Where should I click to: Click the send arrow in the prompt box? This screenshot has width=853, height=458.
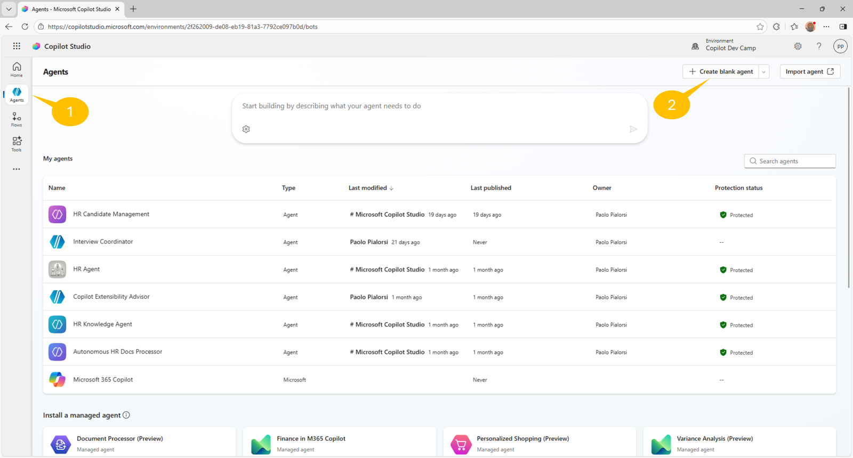pyautogui.click(x=633, y=129)
